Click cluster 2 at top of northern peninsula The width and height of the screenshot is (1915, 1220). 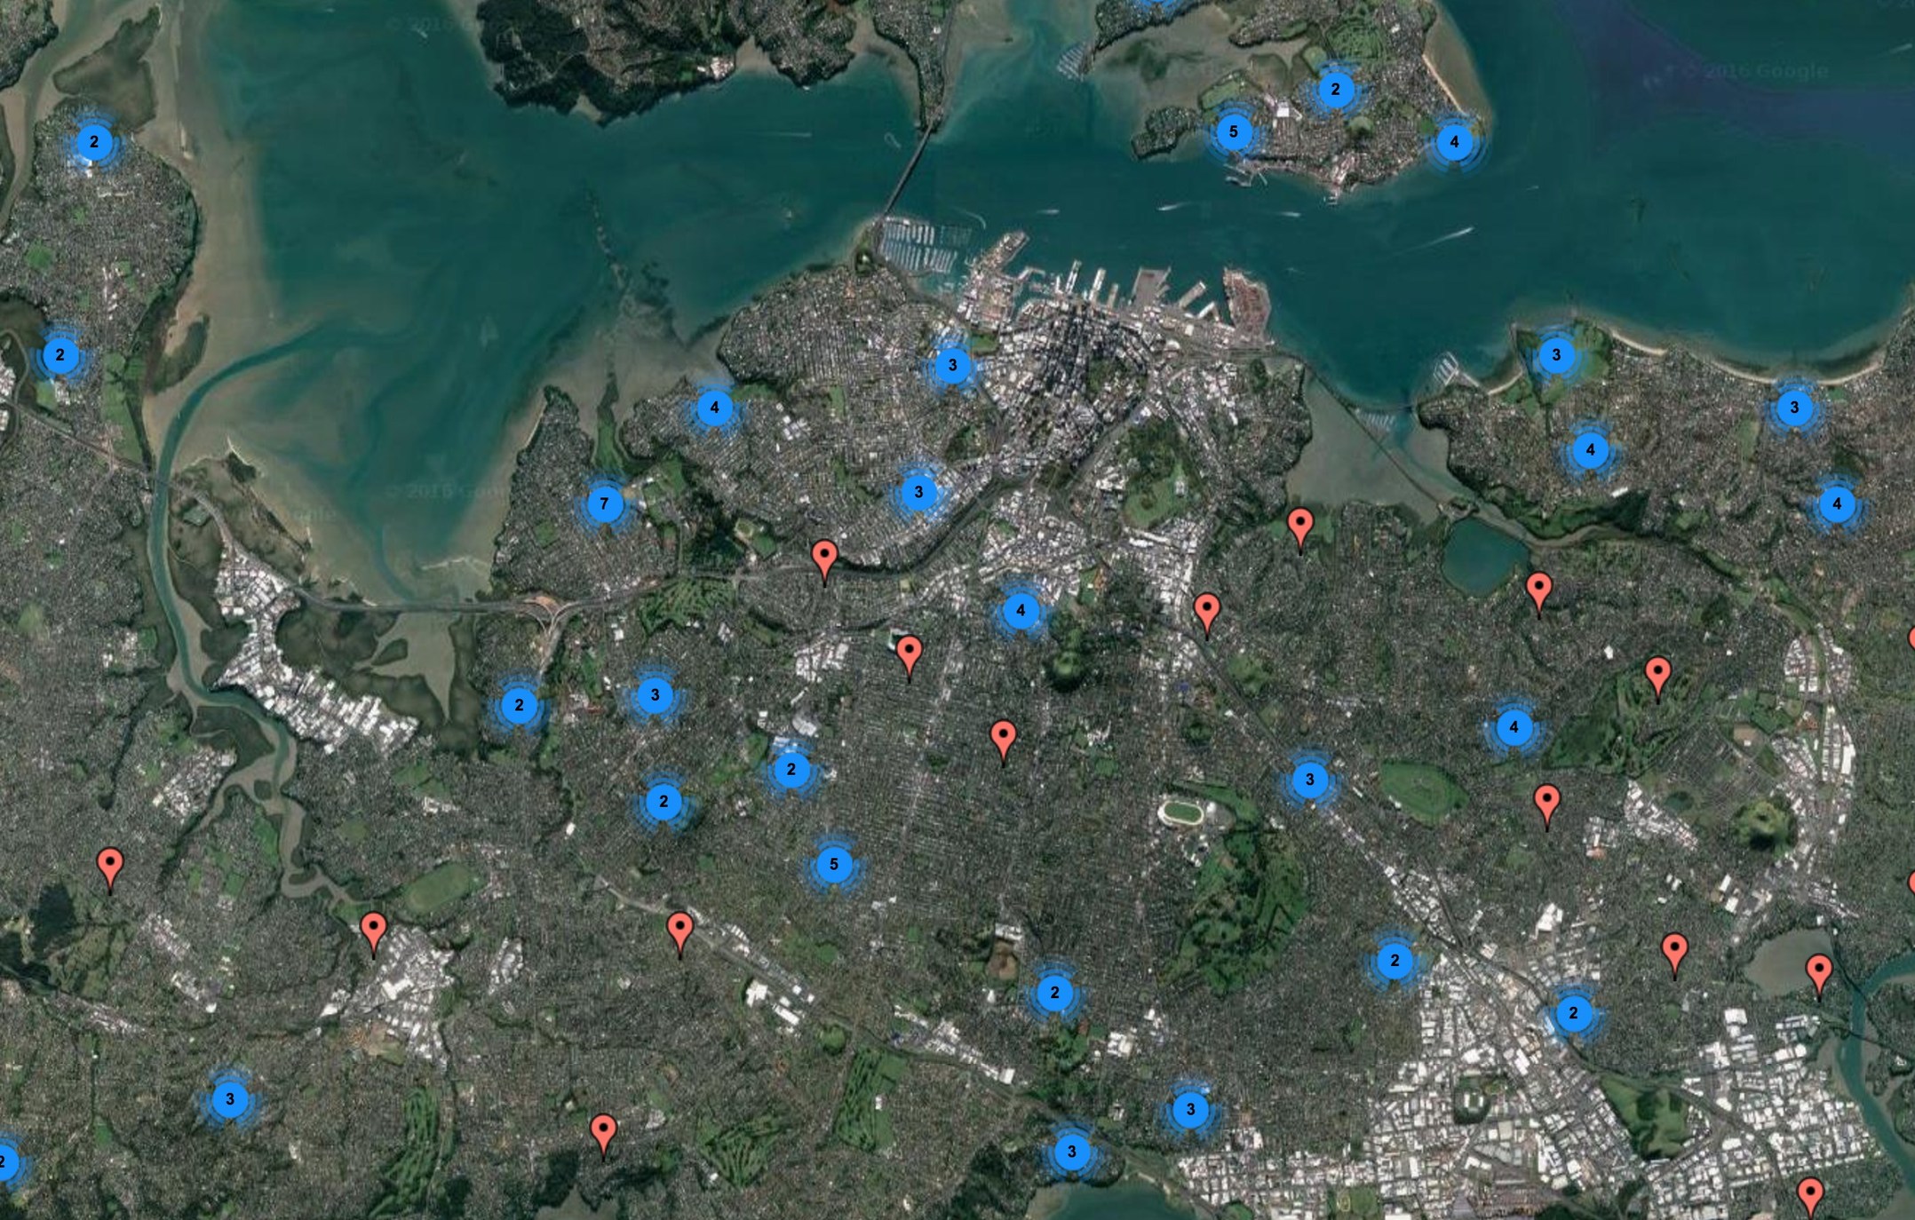click(1334, 90)
